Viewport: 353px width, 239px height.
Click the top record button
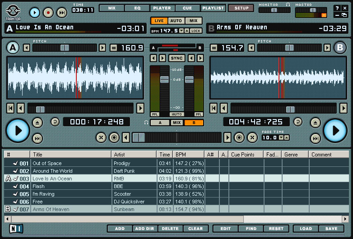click(48, 13)
